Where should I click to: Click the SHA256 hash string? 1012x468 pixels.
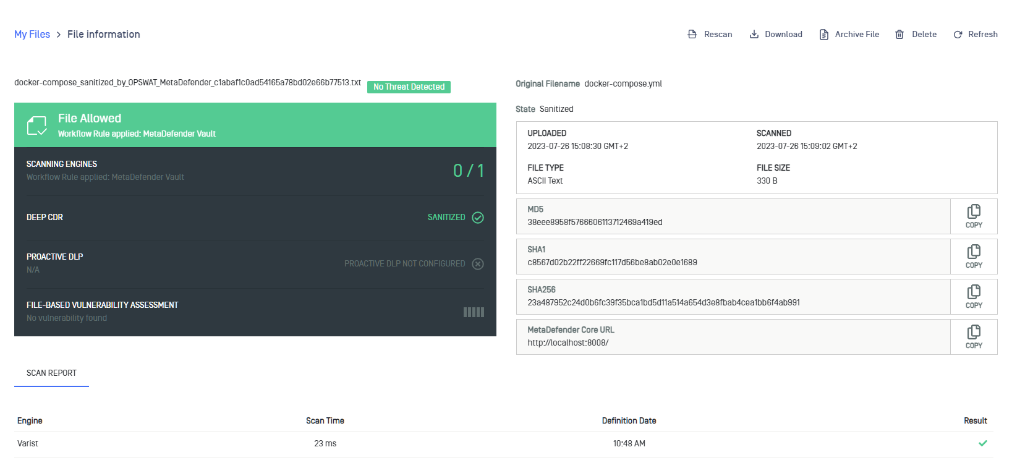point(663,303)
